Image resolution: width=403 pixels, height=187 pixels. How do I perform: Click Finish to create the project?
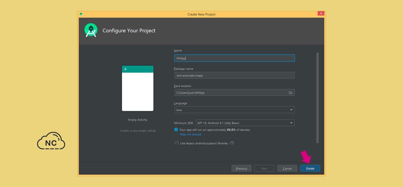[x=310, y=168]
